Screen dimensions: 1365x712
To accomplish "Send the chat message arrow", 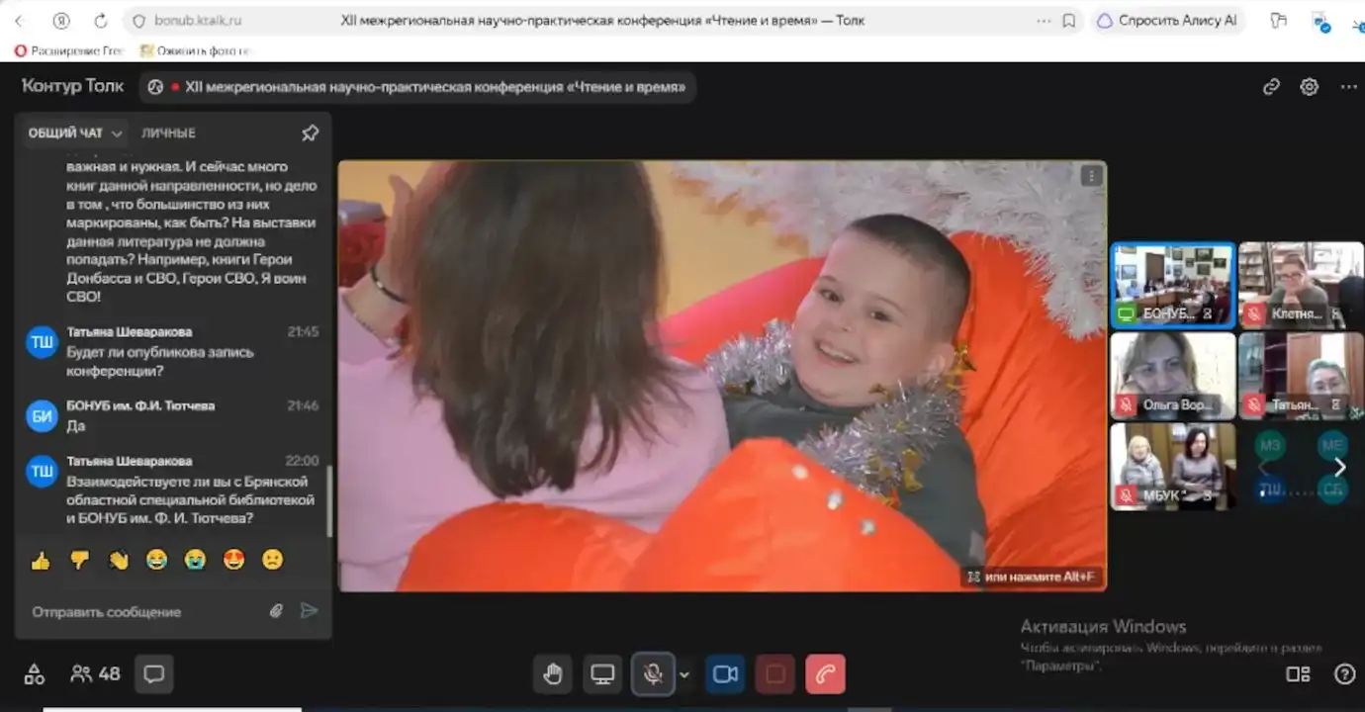I will click(x=310, y=611).
